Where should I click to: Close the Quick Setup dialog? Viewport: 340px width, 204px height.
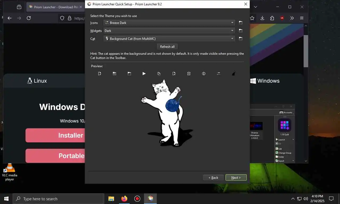tap(246, 4)
